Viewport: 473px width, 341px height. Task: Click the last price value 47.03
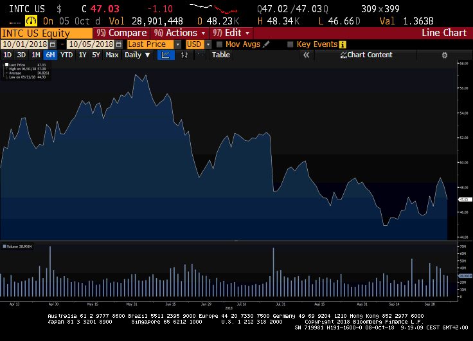click(x=105, y=9)
